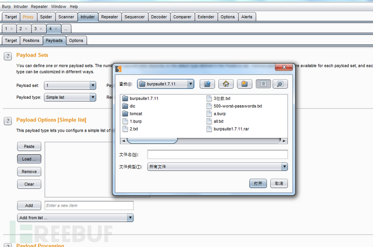This screenshot has height=247, width=373.
Task: Switch to Extender tab
Action: (x=206, y=17)
